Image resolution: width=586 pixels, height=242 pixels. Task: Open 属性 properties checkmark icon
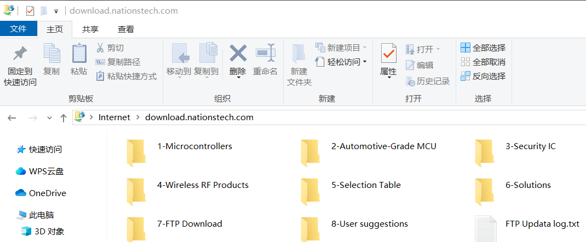coord(389,53)
